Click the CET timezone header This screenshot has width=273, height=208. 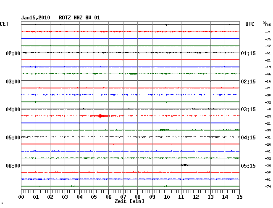(x=4, y=24)
